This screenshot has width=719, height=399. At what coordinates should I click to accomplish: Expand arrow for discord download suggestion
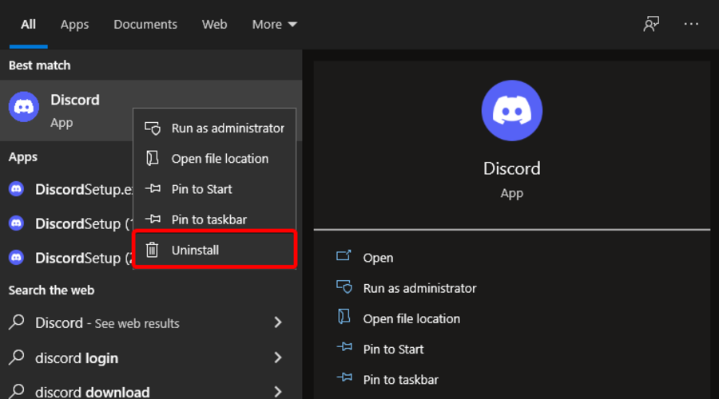[x=277, y=392]
